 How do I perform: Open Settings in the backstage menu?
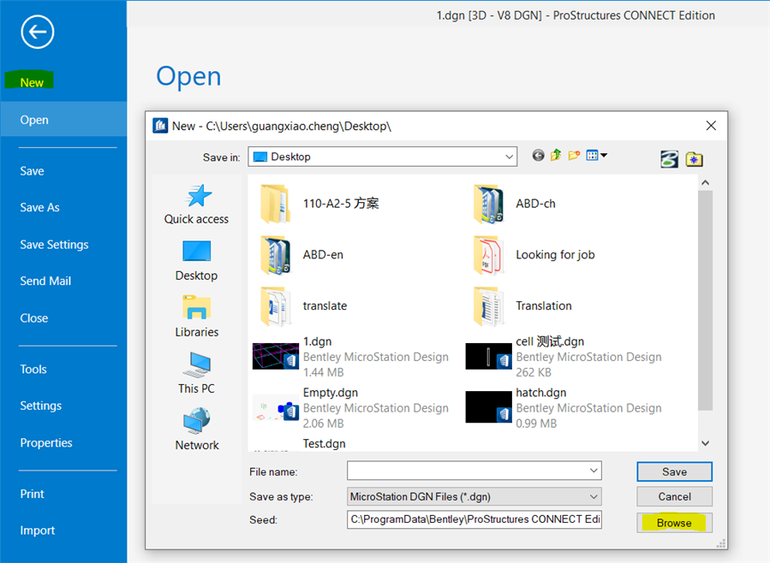click(41, 406)
